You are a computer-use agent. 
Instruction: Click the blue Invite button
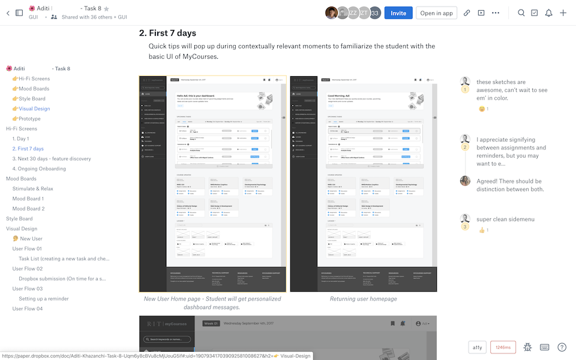[x=398, y=13]
